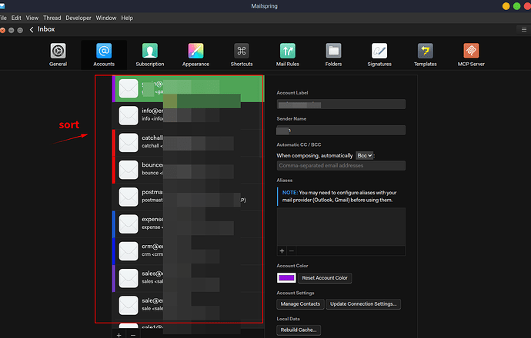Open the Thread menu
The width and height of the screenshot is (531, 338).
[52, 18]
